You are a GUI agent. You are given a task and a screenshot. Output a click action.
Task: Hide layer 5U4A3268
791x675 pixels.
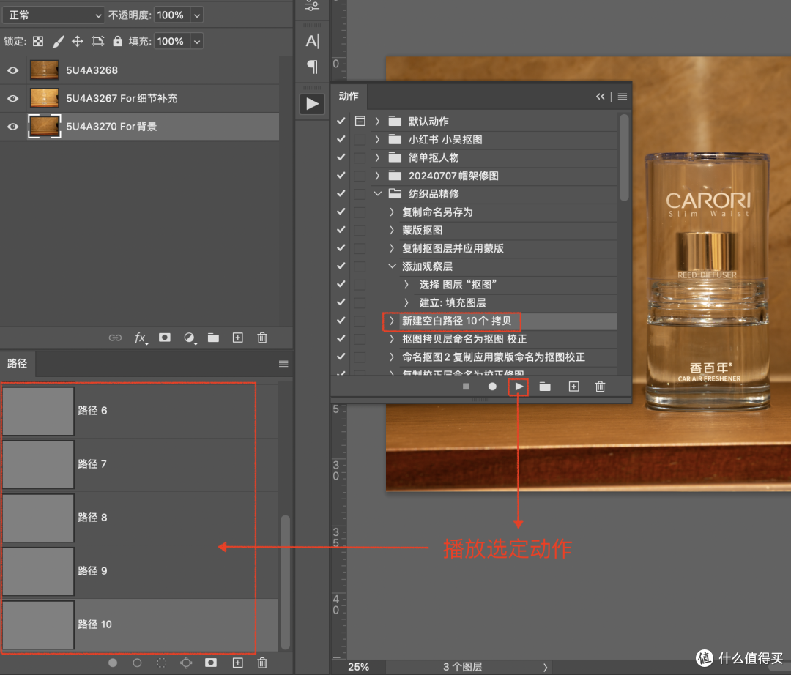[x=13, y=70]
